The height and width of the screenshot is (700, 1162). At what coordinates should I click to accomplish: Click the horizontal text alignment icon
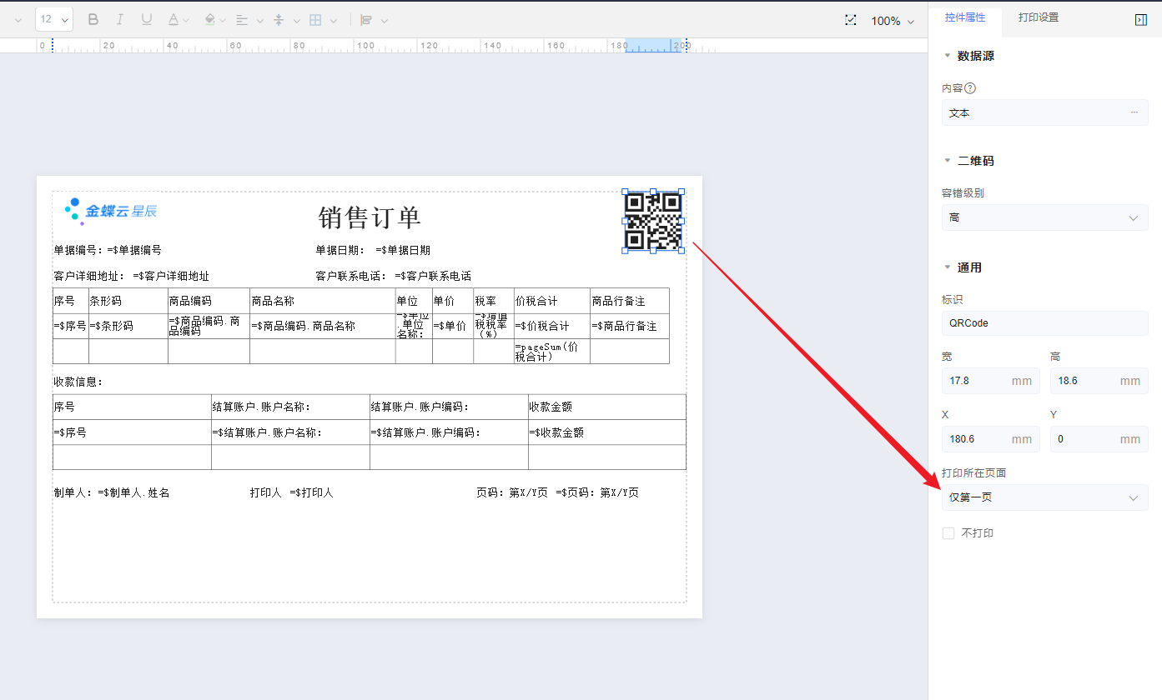tap(242, 20)
